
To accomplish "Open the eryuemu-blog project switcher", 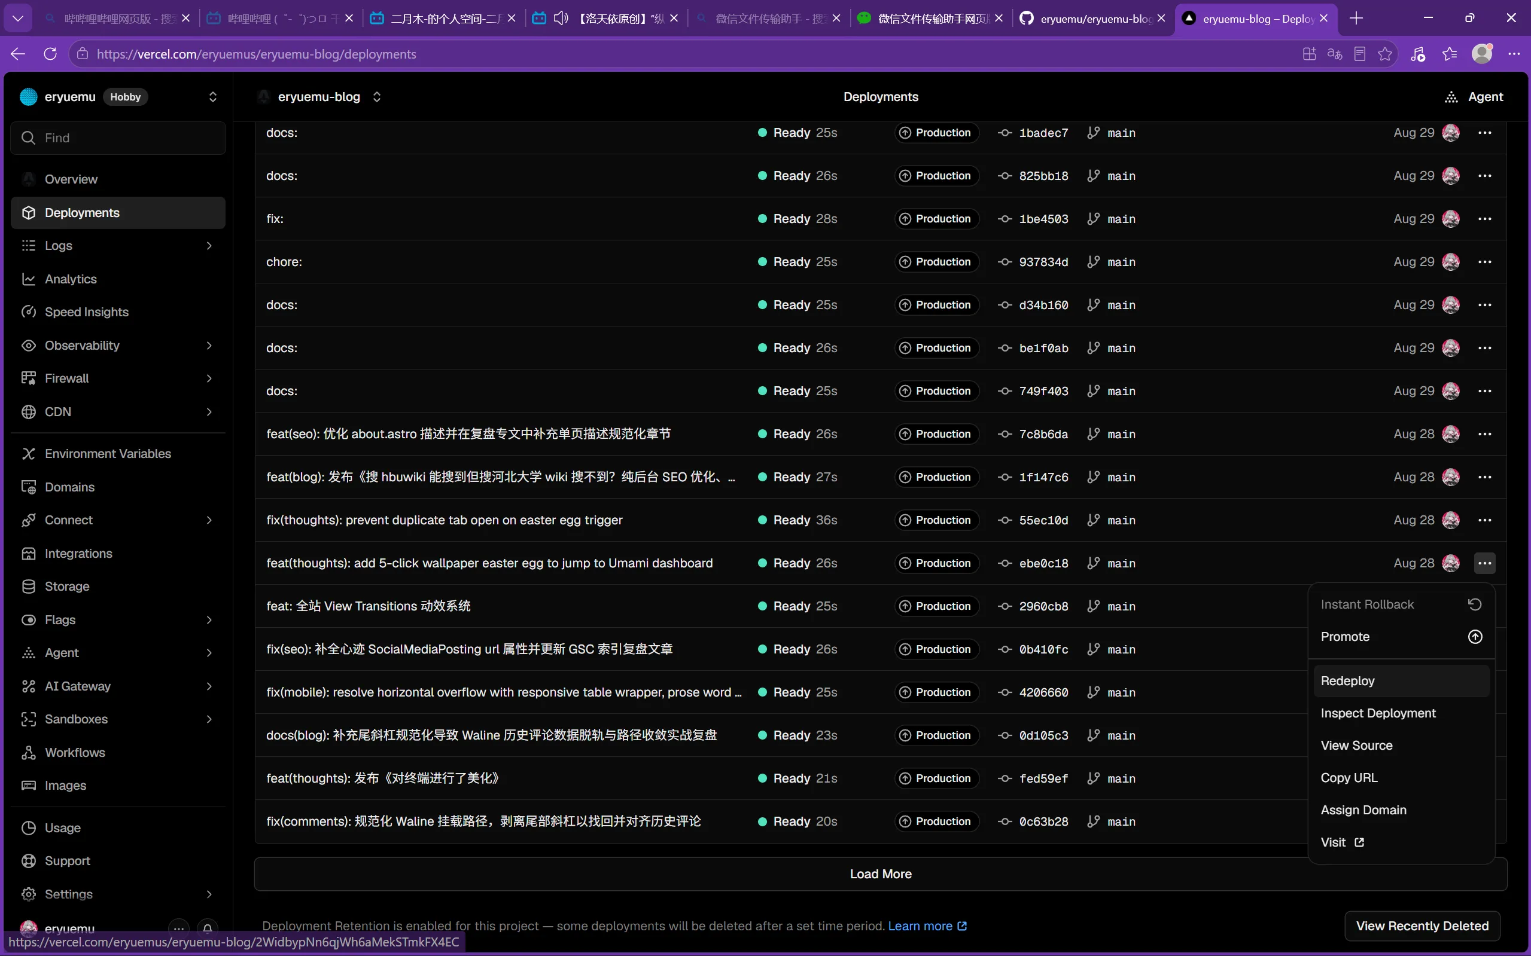I will pyautogui.click(x=377, y=97).
